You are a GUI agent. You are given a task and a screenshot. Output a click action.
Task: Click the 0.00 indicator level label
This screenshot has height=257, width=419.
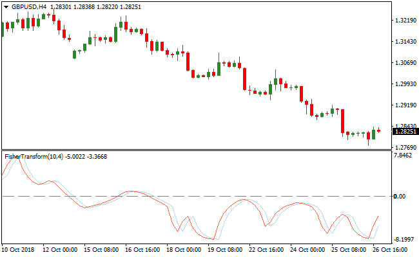pyautogui.click(x=399, y=197)
